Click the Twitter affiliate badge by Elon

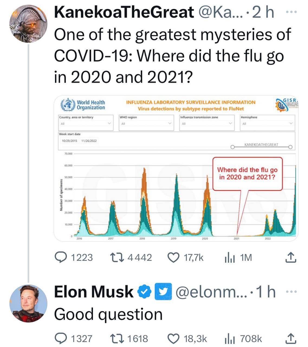[163, 292]
